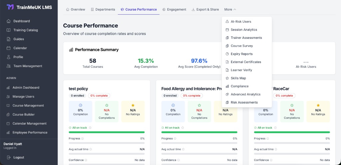
Task: Choose Compliance from More menu
Action: point(247,86)
